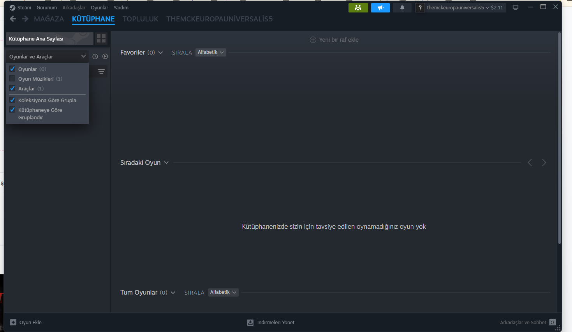The height and width of the screenshot is (332, 572).
Task: Switch library to grid collections view
Action: [101, 39]
